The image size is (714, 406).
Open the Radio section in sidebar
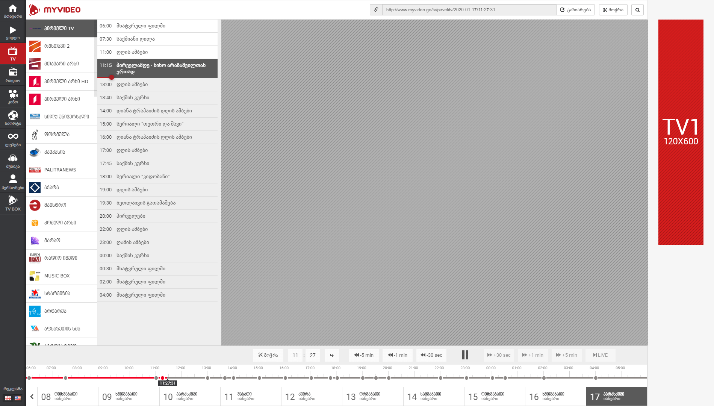pos(13,75)
